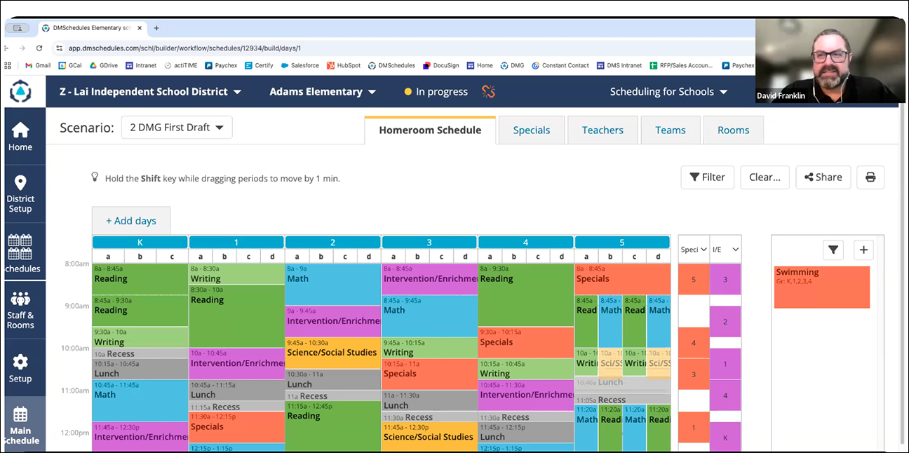The image size is (909, 453).
Task: Reload the page in browser
Action: (x=39, y=48)
